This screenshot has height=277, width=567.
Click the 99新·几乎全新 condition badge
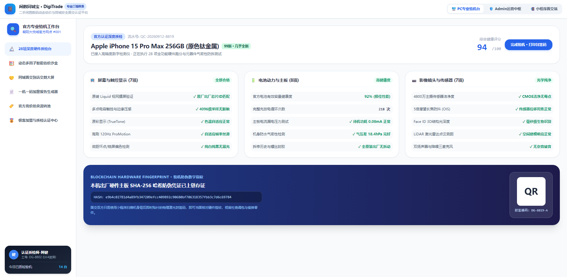coord(236,46)
